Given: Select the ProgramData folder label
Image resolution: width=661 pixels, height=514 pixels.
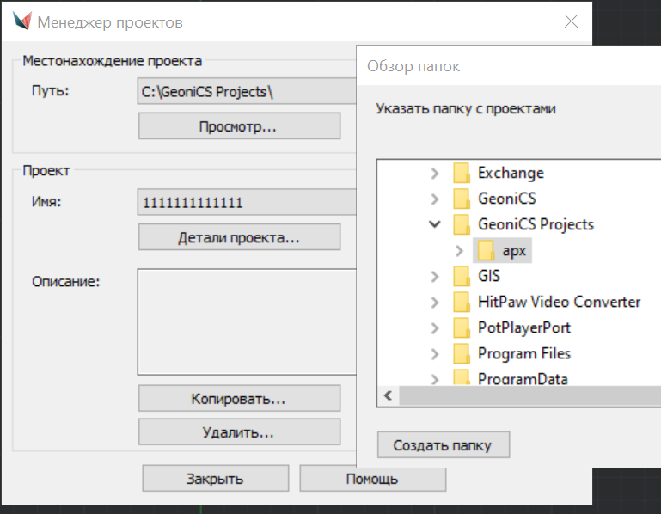Looking at the screenshot, I should pyautogui.click(x=523, y=378).
